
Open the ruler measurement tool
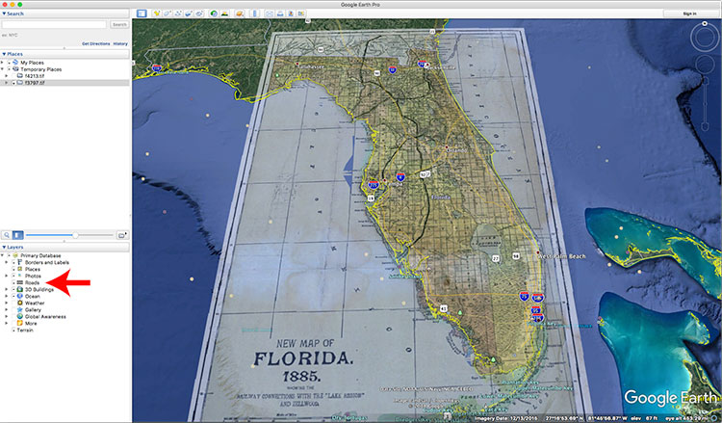coord(254,13)
